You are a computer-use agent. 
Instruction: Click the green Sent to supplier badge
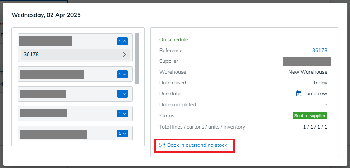click(310, 116)
